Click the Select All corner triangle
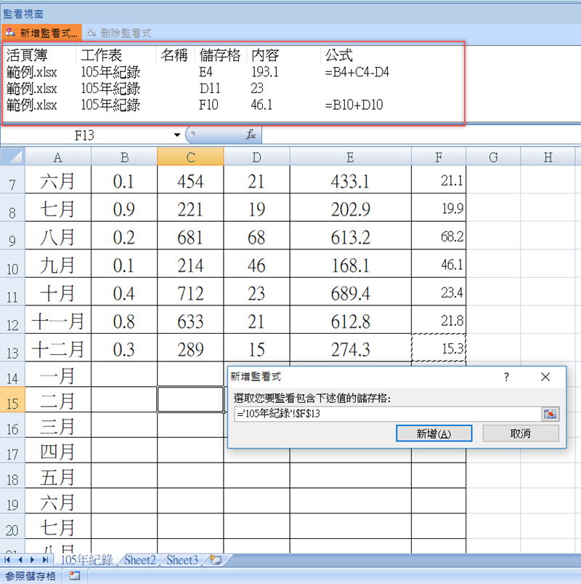Screen dimensions: 581x584 (x=12, y=157)
